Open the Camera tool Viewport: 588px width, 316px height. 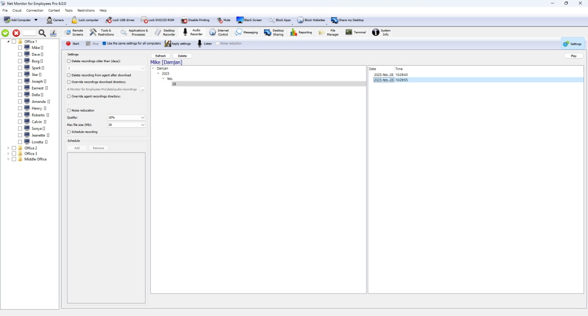point(49,20)
